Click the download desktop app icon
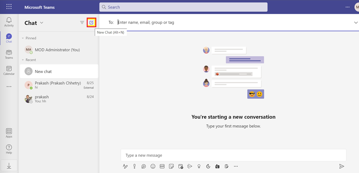The image size is (359, 173). coord(9,165)
